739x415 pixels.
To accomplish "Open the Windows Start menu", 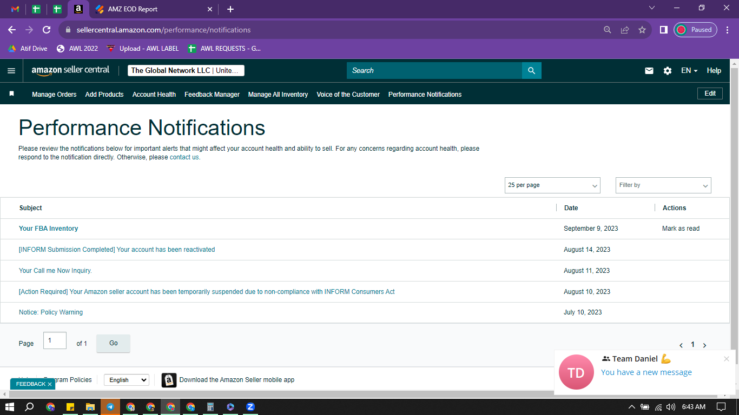I will click(x=9, y=407).
